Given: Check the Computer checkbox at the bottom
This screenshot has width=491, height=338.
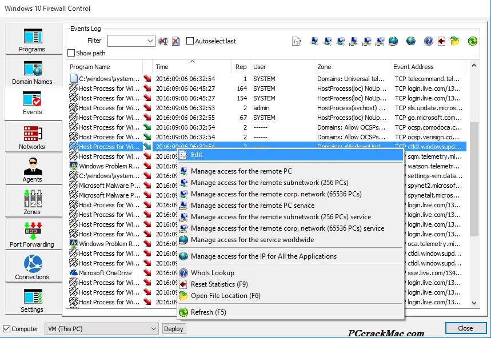Looking at the screenshot, I should tap(7, 328).
